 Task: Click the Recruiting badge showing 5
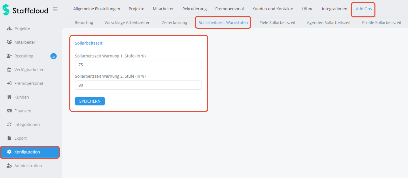tap(53, 56)
